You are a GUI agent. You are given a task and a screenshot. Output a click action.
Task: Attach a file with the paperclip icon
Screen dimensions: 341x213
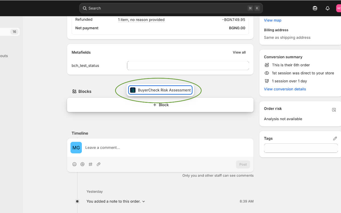pyautogui.click(x=99, y=164)
